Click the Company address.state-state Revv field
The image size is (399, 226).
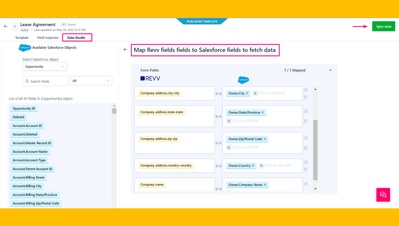tap(162, 112)
